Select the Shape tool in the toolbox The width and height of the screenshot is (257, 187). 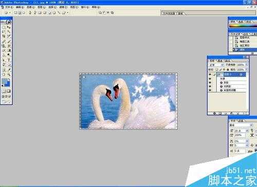pos(9,65)
